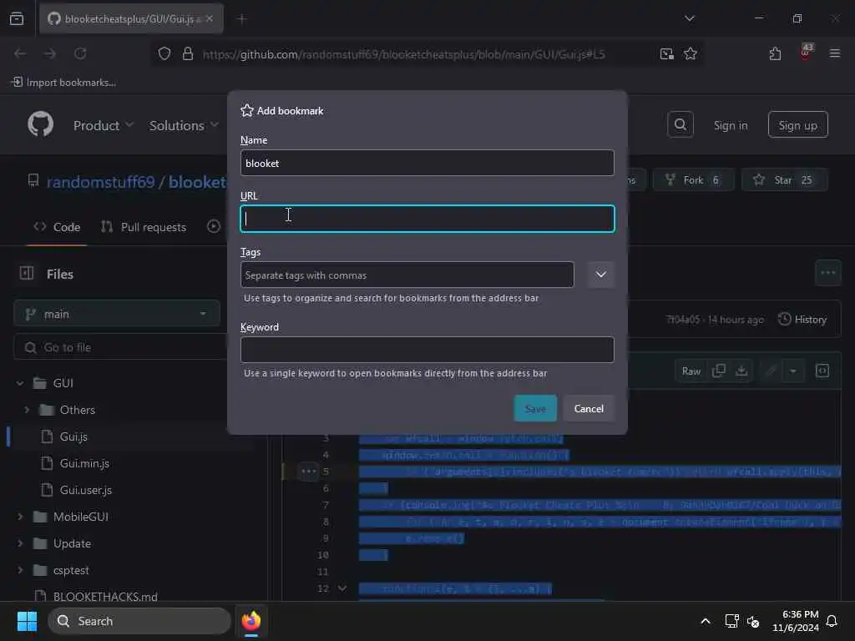View site security padlock info
The image size is (855, 641).
pos(188,53)
